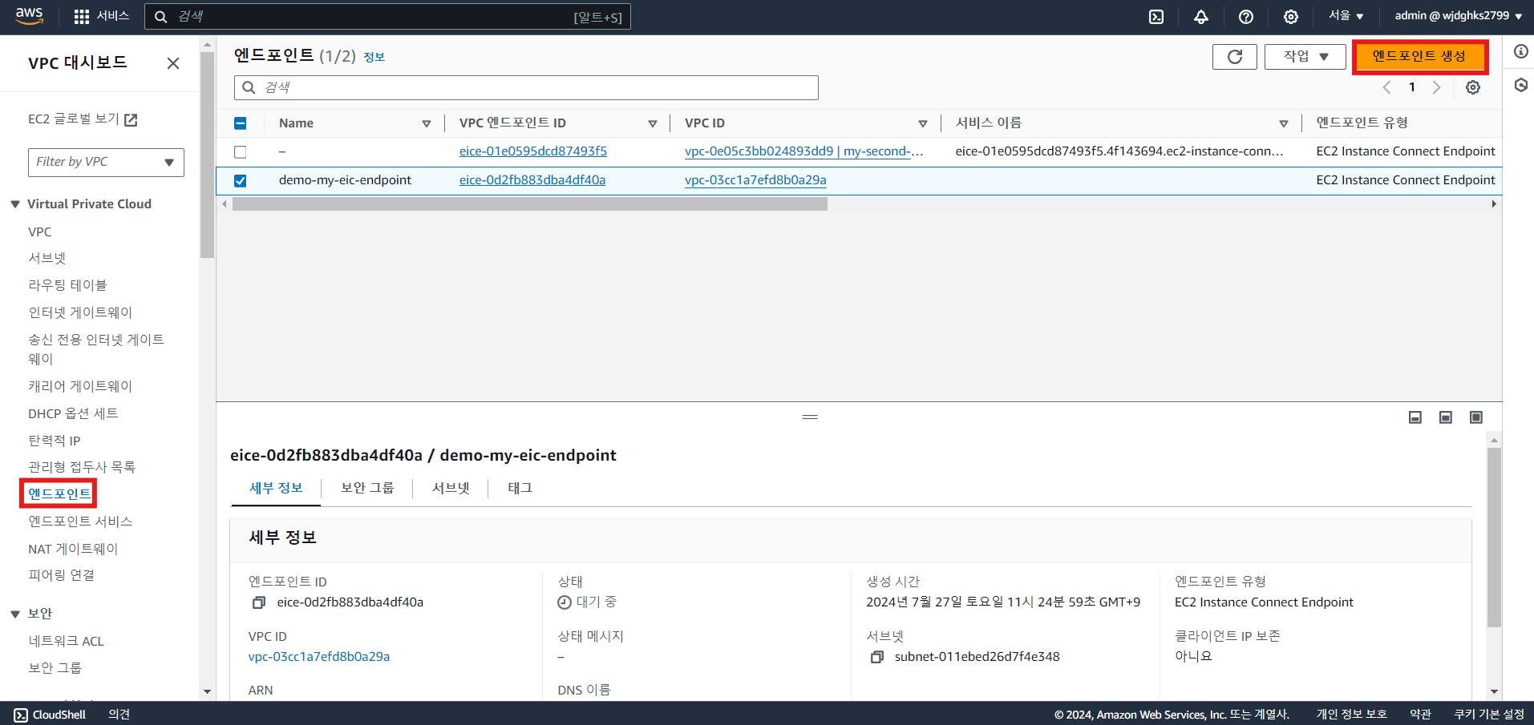Go to previous page of endpoints
1534x725 pixels.
click(1386, 87)
